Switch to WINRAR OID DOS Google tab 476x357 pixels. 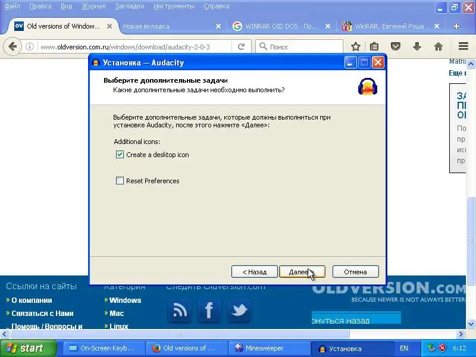coord(275,26)
